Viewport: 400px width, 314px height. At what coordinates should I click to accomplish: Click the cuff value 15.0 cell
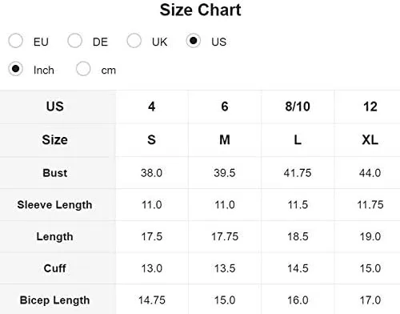click(x=370, y=268)
